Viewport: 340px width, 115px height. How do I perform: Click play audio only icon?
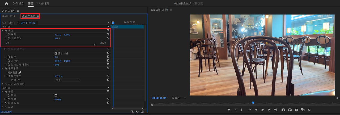coord(137,112)
